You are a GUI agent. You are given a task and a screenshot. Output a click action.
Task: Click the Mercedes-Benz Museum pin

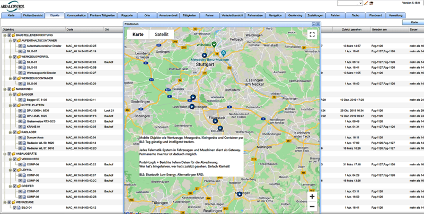223,53
